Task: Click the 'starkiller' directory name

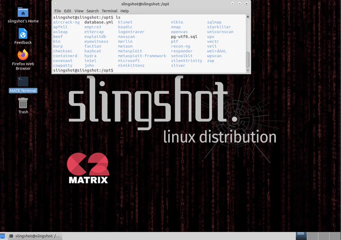Action: click(x=219, y=27)
